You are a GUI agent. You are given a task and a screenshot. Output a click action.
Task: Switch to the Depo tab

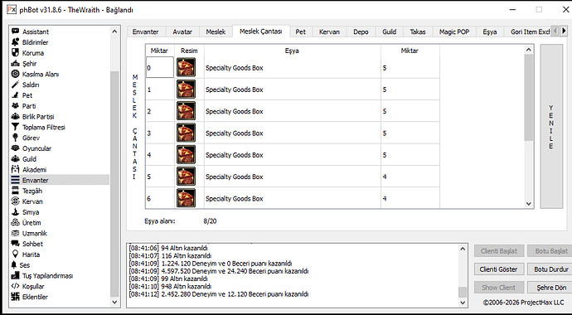[361, 31]
